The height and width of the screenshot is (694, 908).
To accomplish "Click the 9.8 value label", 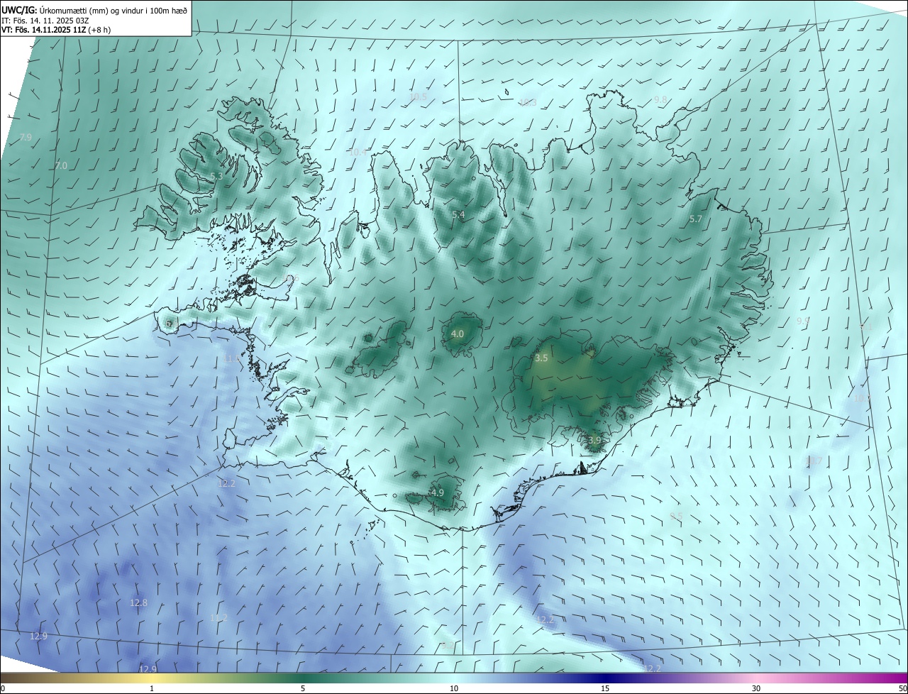I will pos(660,99).
